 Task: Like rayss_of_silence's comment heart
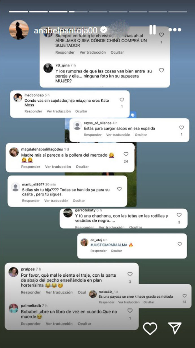182,128
